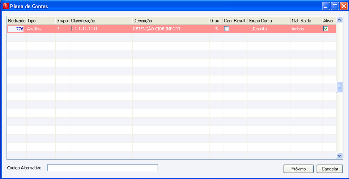
Task: Click the classification cell 3.1.1.11.1111
Action: pyautogui.click(x=101, y=29)
